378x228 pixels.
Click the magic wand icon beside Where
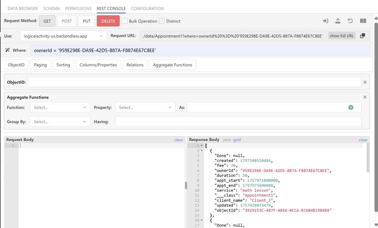pyautogui.click(x=7, y=50)
